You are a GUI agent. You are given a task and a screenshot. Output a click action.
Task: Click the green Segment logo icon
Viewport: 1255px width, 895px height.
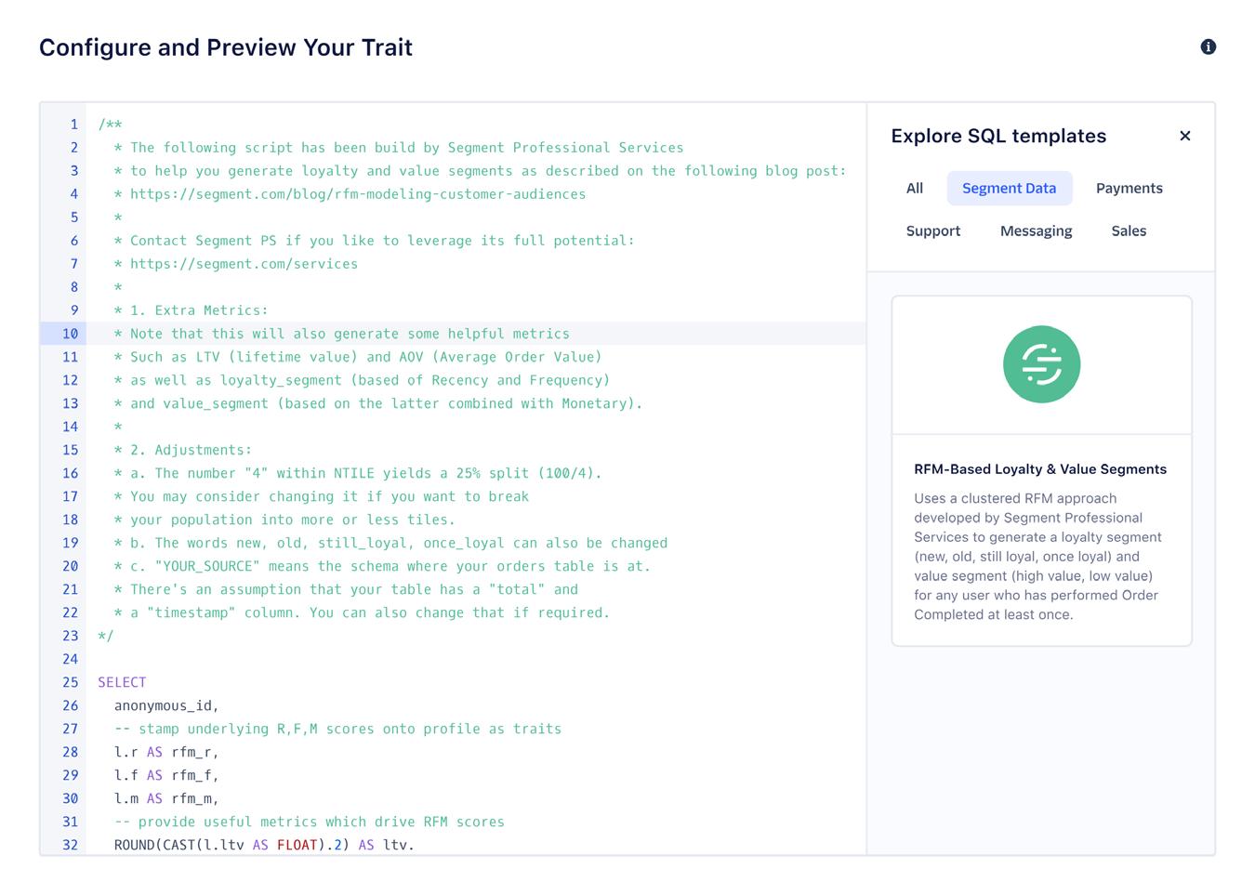pyautogui.click(x=1041, y=364)
